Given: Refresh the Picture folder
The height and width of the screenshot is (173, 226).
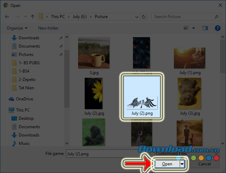Looking at the screenshot, I should (x=144, y=17).
